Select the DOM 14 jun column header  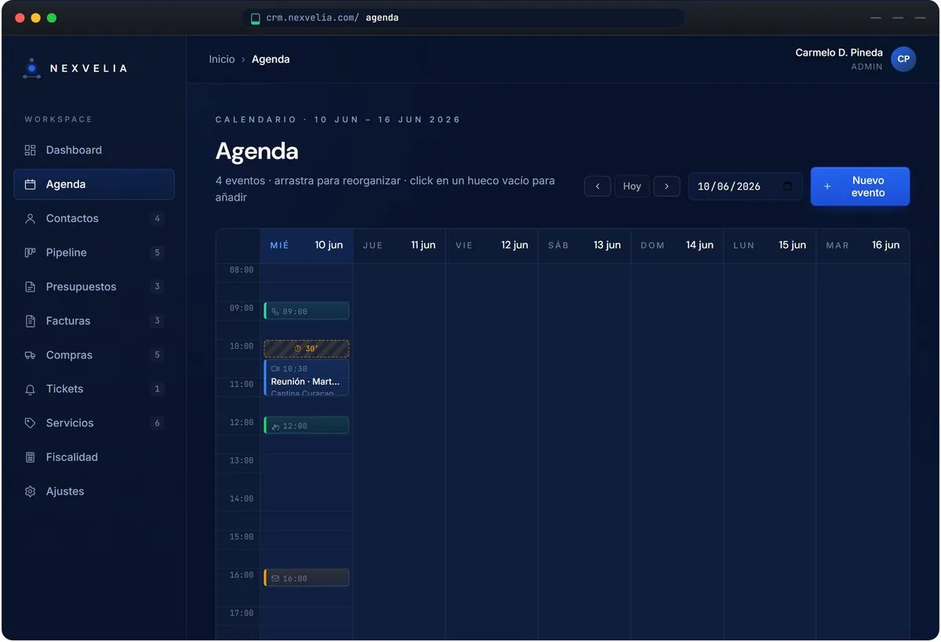pyautogui.click(x=677, y=245)
